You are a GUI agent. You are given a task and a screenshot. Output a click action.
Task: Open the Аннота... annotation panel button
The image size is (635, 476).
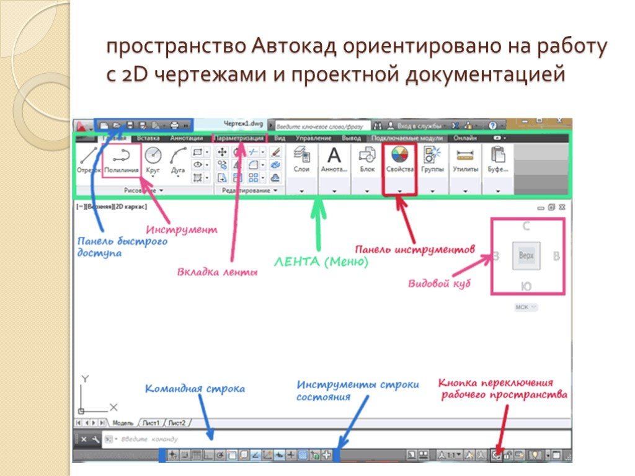tap(334, 160)
